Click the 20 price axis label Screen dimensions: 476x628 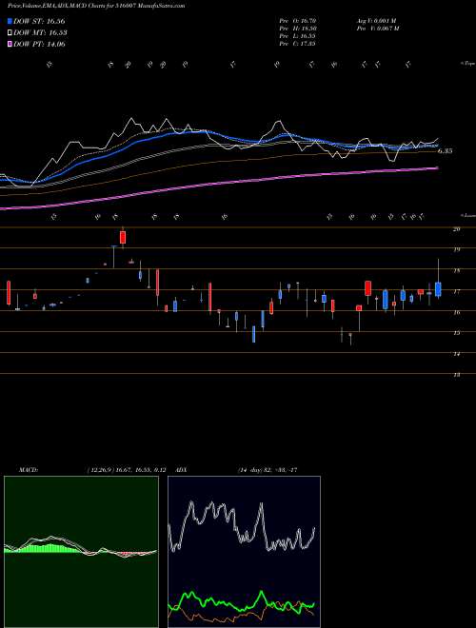[x=456, y=228]
